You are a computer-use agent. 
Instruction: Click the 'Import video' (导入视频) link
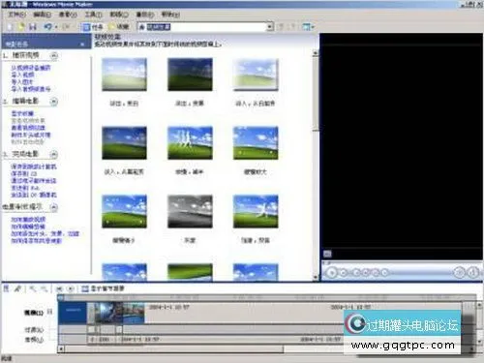tap(22, 75)
